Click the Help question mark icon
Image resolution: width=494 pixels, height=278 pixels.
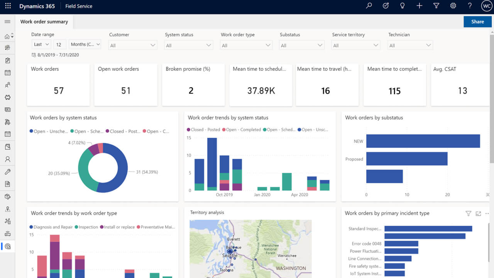(x=469, y=6)
